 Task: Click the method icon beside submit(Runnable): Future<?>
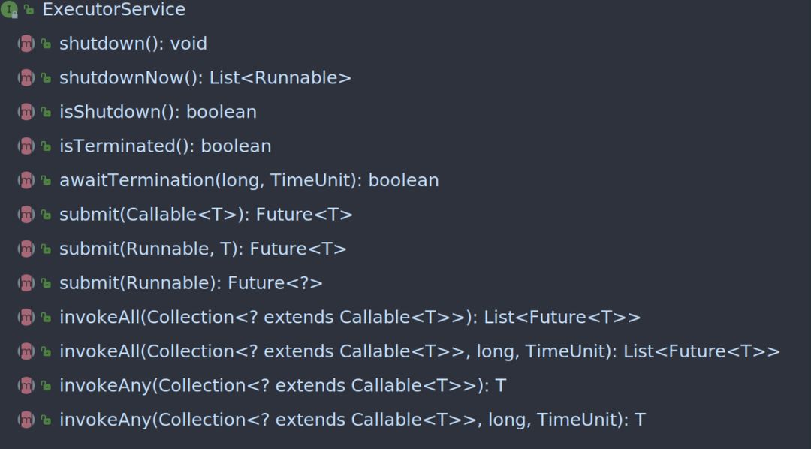point(26,282)
